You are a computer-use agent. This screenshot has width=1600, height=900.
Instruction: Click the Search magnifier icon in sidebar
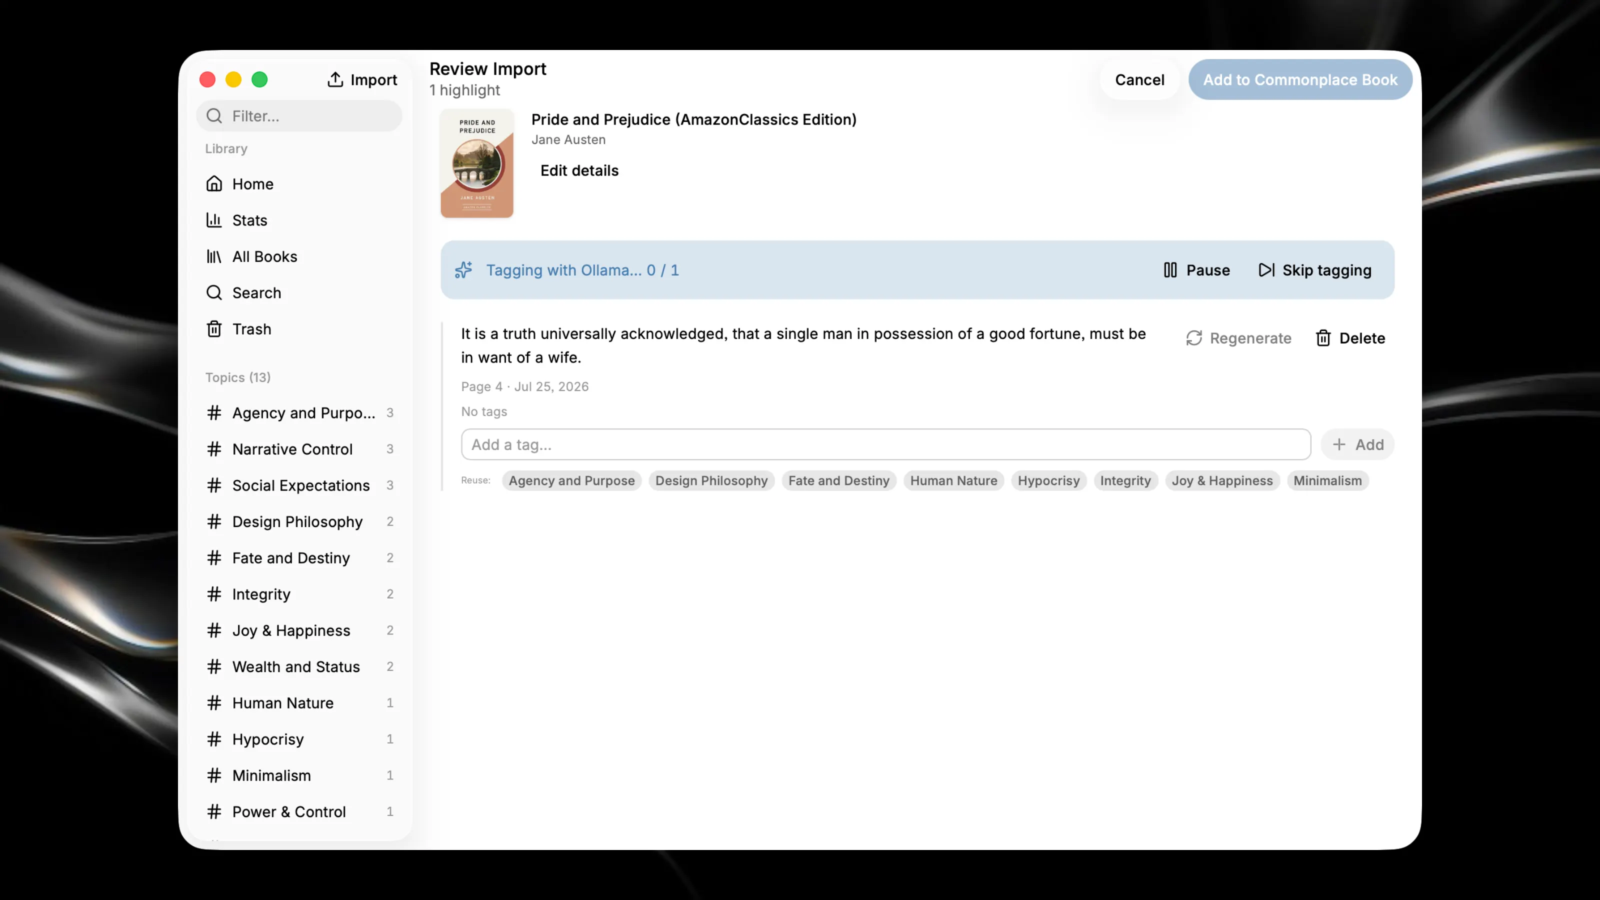(x=214, y=292)
